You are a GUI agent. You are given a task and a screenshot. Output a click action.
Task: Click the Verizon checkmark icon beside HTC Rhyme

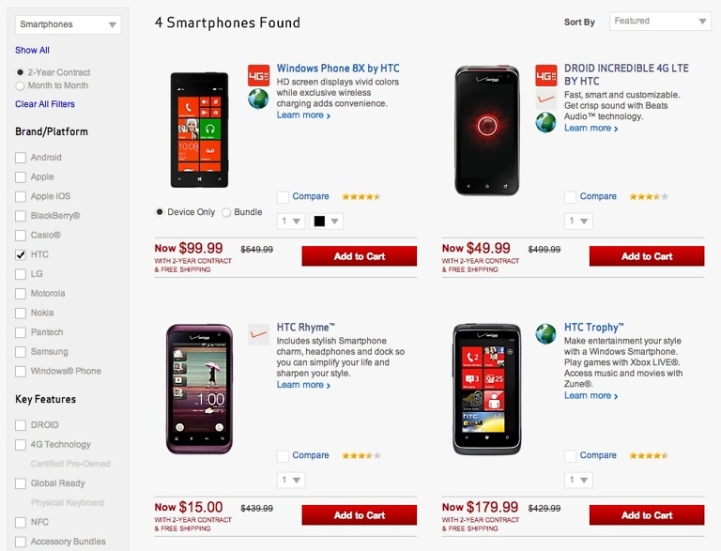click(x=258, y=334)
